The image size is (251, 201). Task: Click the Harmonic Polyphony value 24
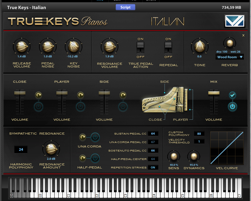(21, 149)
